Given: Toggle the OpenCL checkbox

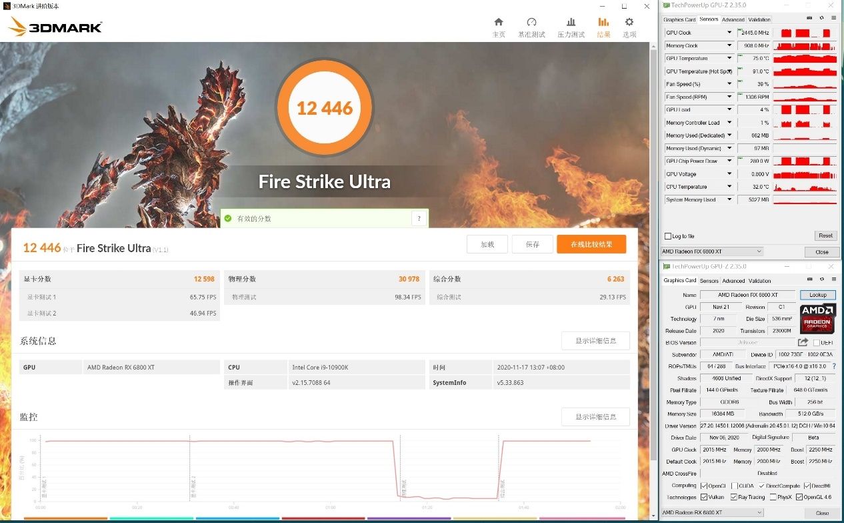Looking at the screenshot, I should point(704,486).
